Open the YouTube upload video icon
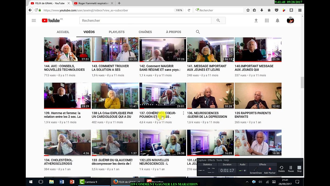The image size is (330, 186). point(256,20)
